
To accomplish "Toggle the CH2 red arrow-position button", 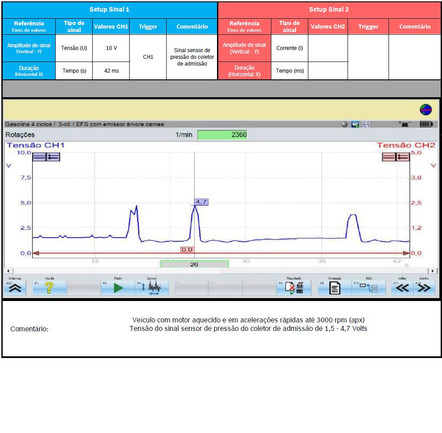I will pyautogui.click(x=403, y=157).
